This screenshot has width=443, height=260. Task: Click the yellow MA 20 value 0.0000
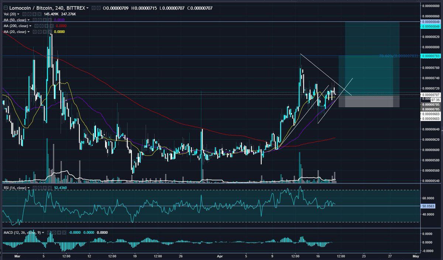59,32
